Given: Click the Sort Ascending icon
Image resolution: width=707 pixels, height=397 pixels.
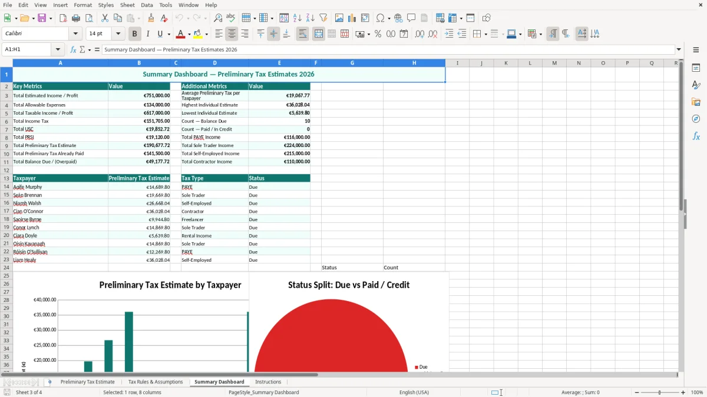Looking at the screenshot, I should [x=297, y=18].
